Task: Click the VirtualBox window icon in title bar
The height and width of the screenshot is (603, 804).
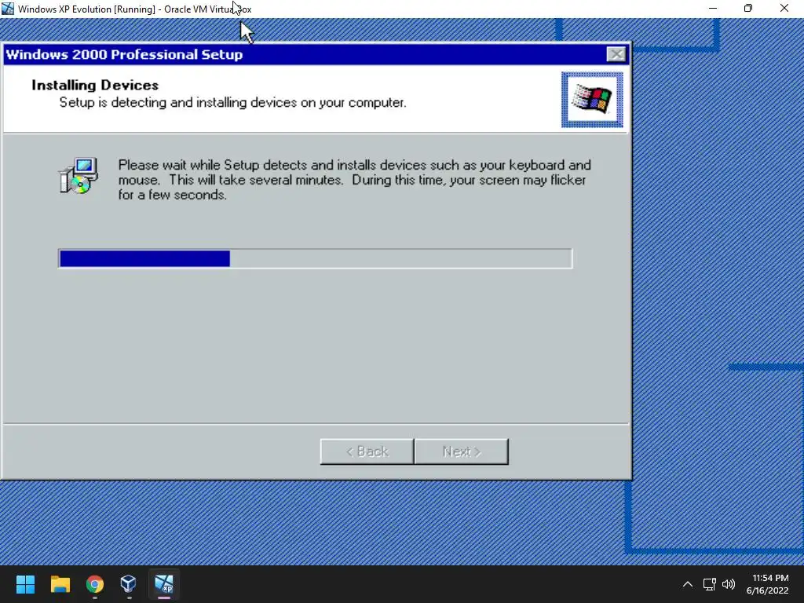Action: pos(8,9)
